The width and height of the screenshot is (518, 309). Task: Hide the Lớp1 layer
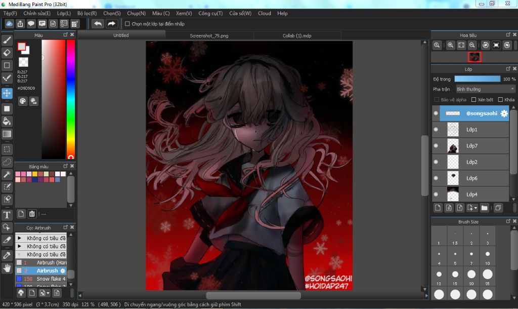click(x=436, y=129)
